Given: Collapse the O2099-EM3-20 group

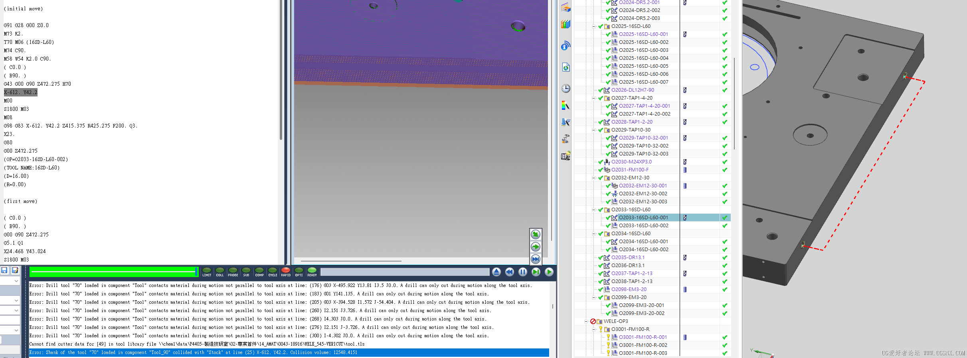Looking at the screenshot, I should click(x=593, y=297).
